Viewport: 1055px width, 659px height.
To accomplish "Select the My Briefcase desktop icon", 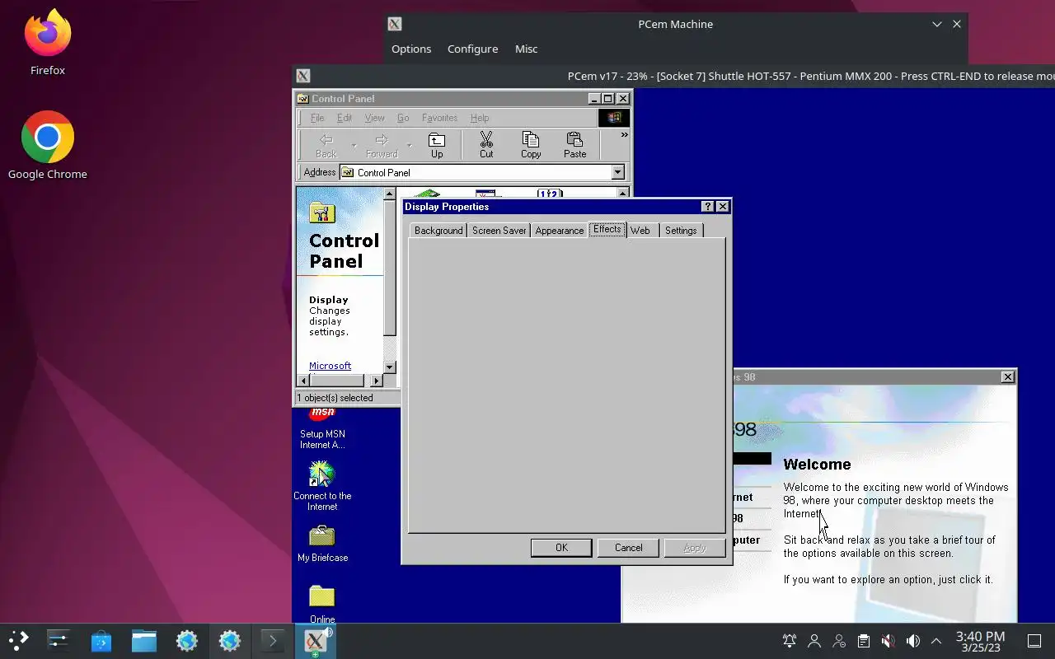I will [322, 544].
